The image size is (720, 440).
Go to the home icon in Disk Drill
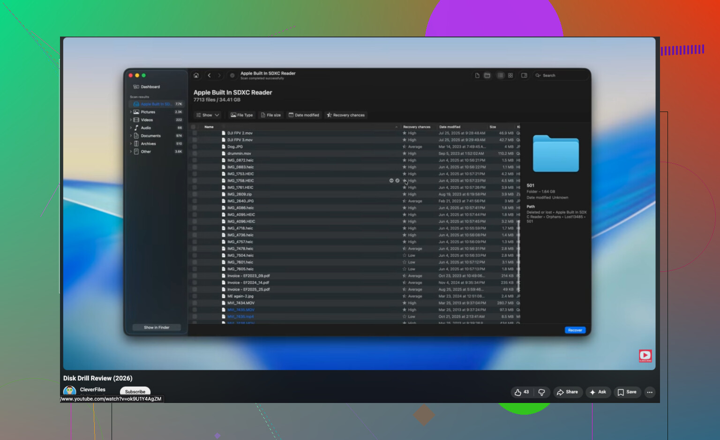pyautogui.click(x=196, y=75)
